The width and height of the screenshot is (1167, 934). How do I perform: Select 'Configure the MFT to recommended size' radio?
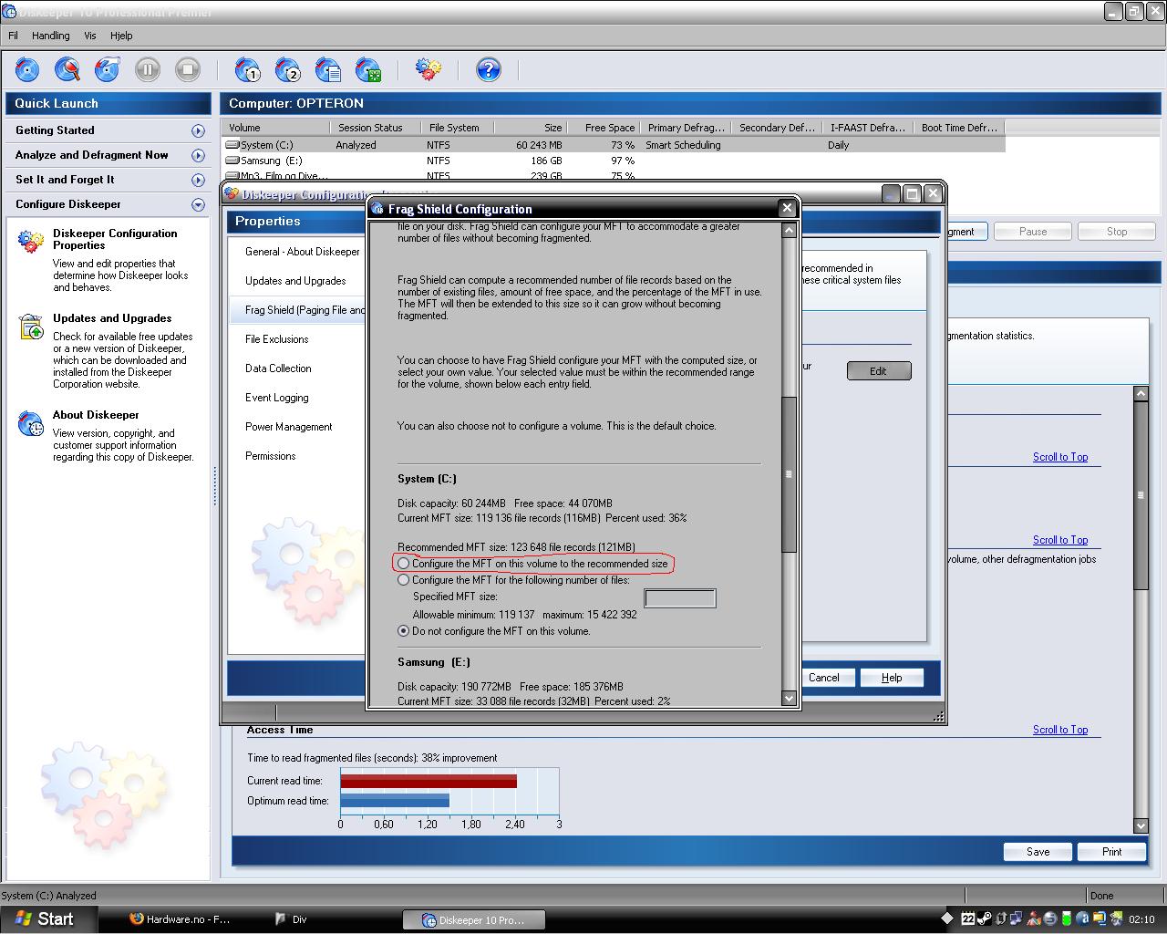404,564
